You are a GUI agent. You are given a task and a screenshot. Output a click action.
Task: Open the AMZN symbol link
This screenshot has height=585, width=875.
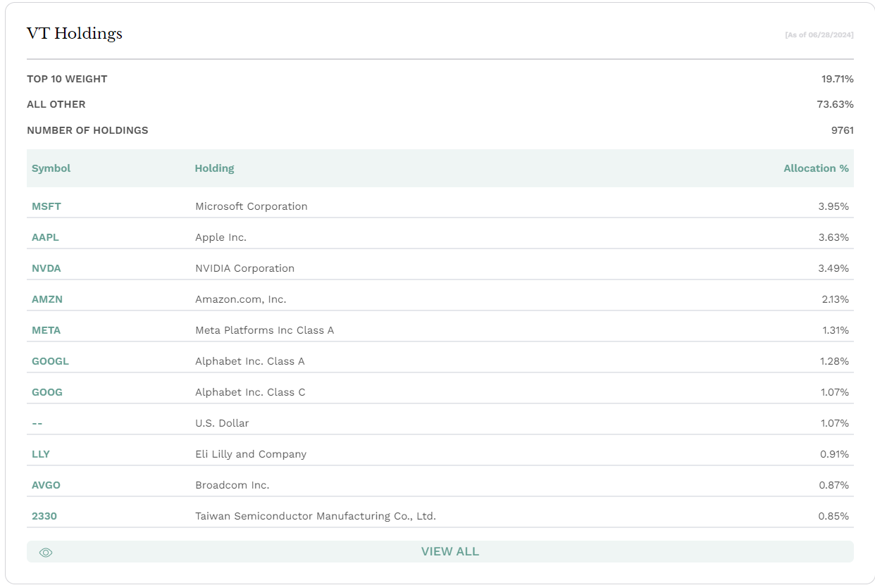coord(47,299)
